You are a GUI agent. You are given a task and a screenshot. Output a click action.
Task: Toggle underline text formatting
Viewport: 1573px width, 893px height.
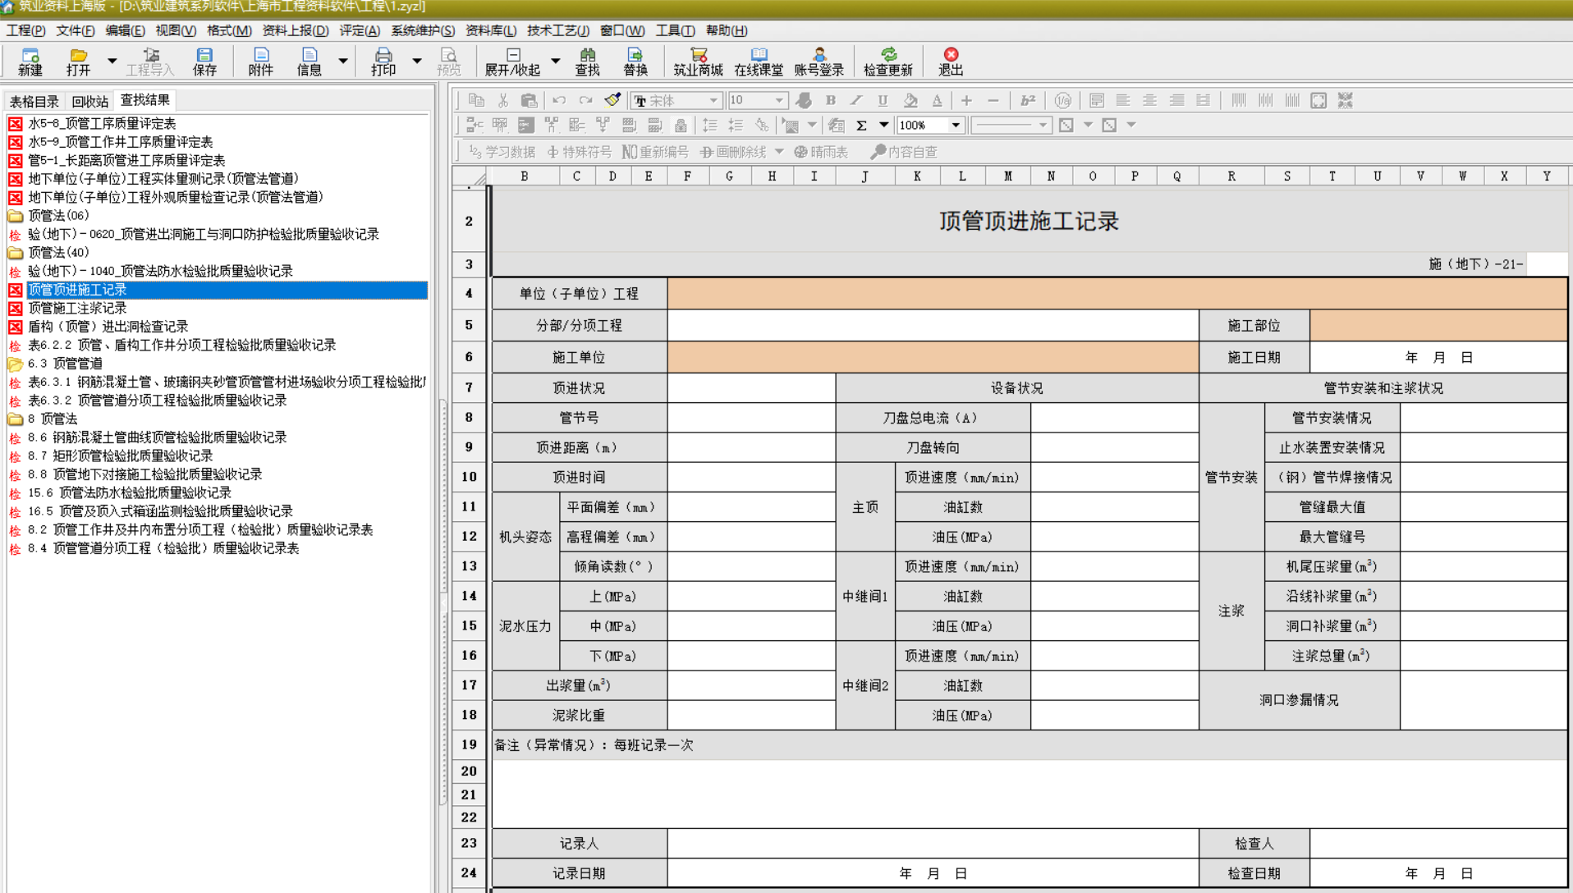(883, 100)
